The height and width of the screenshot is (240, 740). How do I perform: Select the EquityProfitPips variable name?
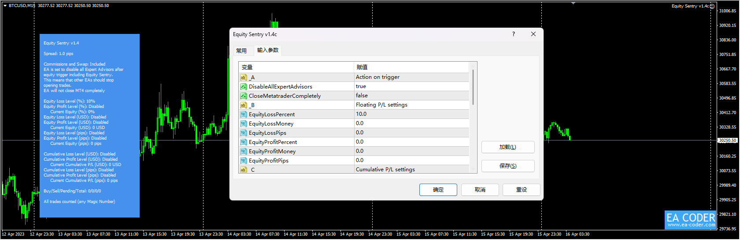pyautogui.click(x=269, y=161)
